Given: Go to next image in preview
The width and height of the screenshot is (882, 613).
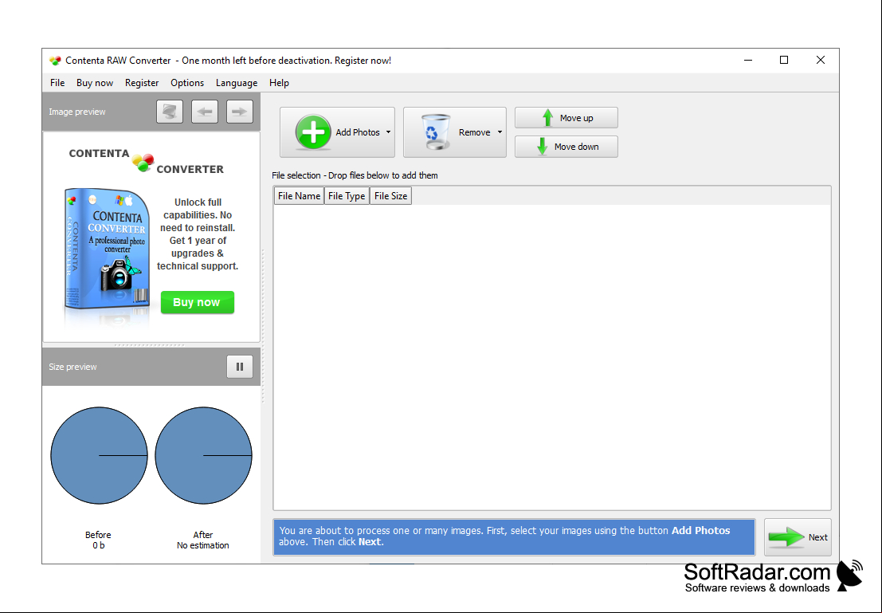Looking at the screenshot, I should tap(240, 112).
